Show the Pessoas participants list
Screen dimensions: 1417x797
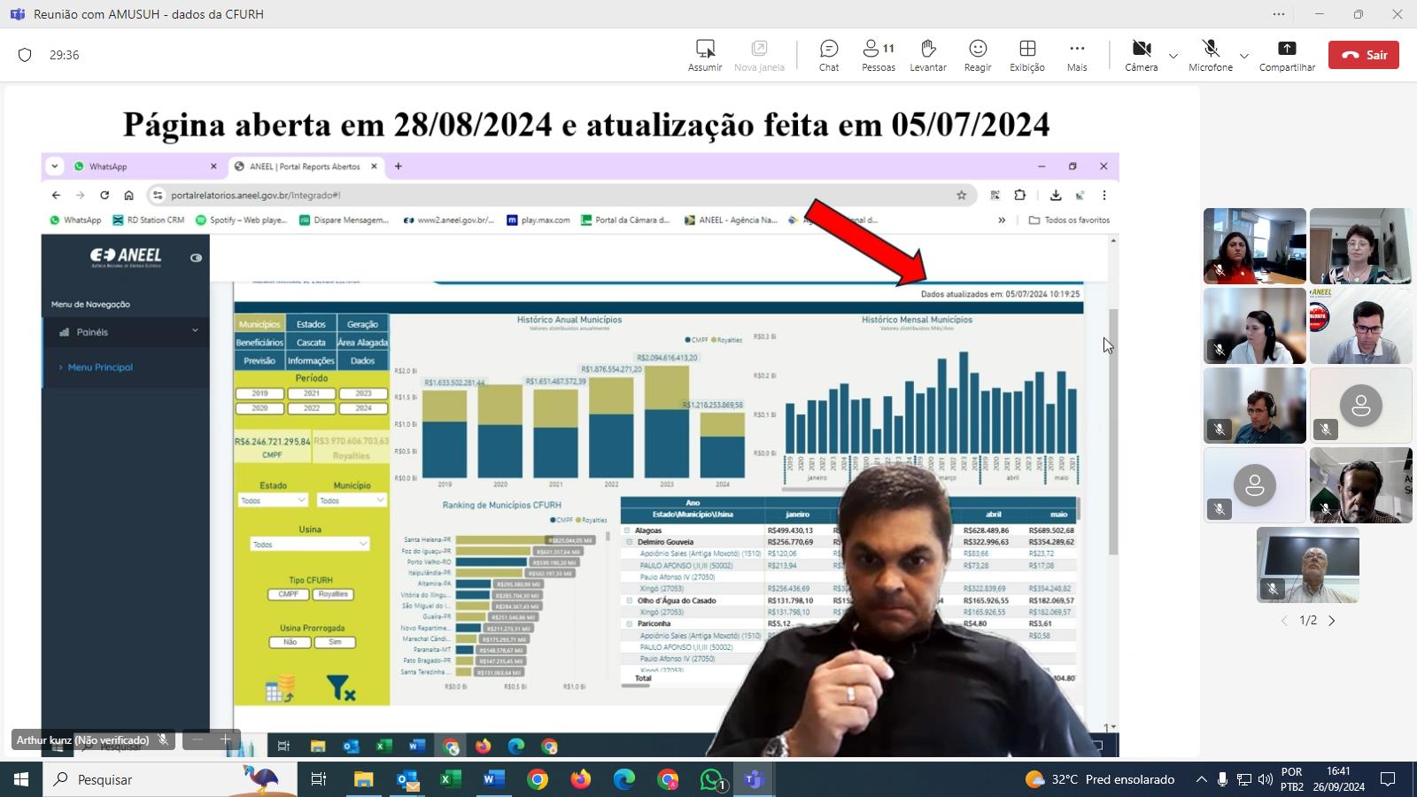(x=879, y=55)
